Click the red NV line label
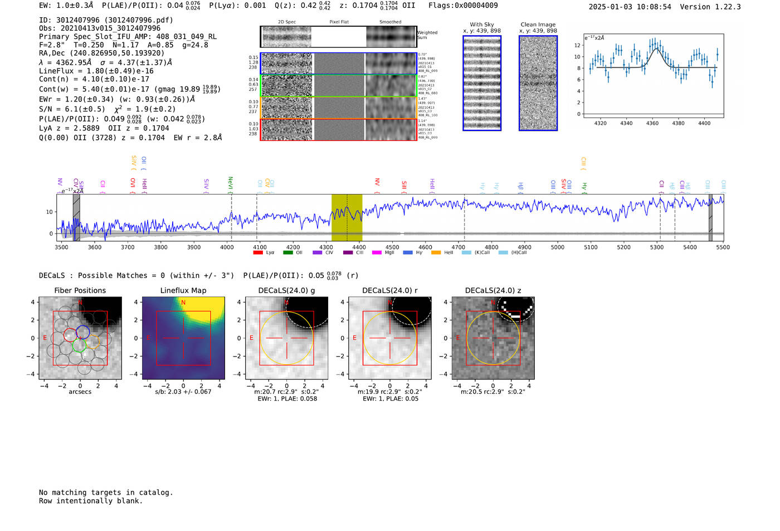Viewport: 780px width, 531px height. click(x=377, y=184)
